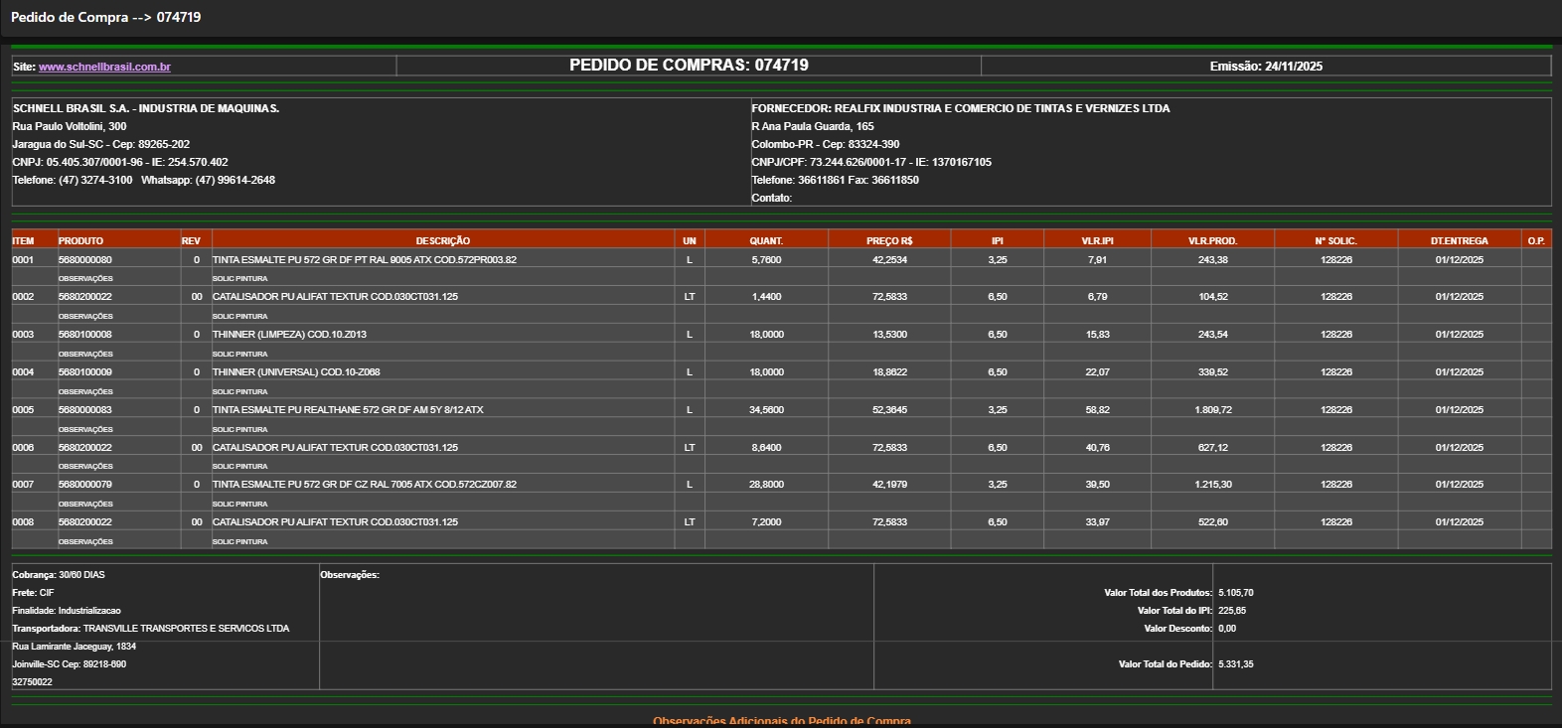Click the DESCRIÇÃO column header
The height and width of the screenshot is (728, 1562).
click(x=442, y=240)
